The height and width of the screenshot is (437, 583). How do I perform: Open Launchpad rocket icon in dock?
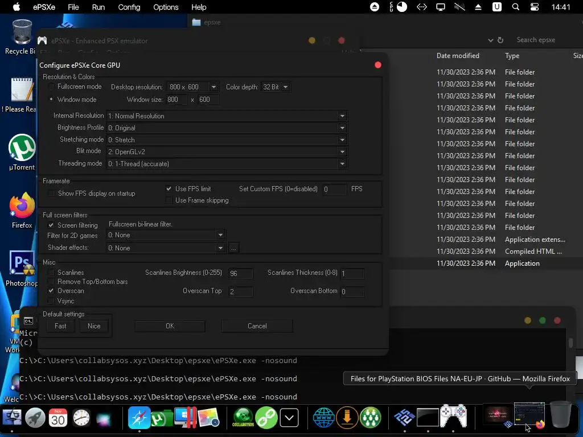[x=35, y=417]
